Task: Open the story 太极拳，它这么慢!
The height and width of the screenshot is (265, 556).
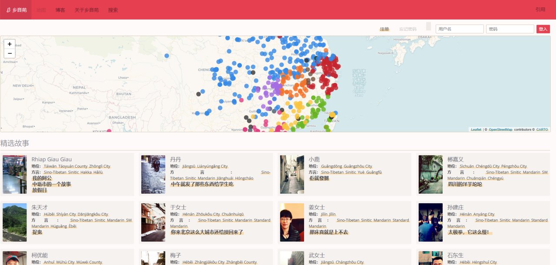Action: tap(470, 232)
